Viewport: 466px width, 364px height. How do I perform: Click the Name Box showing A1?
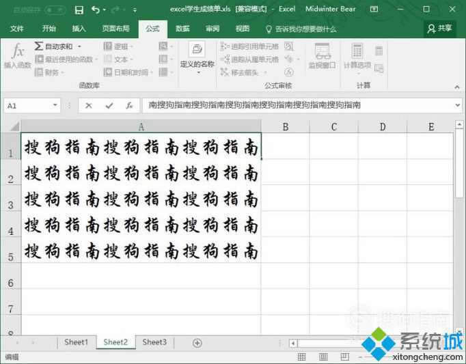pyautogui.click(x=28, y=105)
